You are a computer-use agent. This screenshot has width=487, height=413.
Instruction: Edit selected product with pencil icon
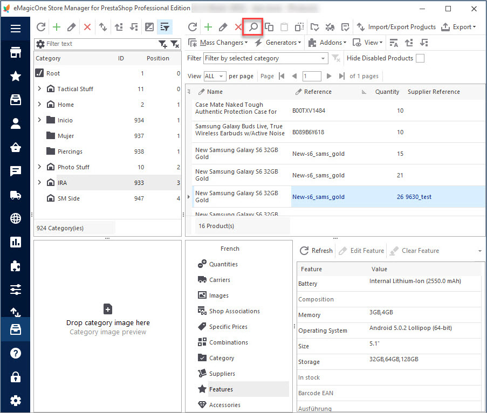[223, 27]
